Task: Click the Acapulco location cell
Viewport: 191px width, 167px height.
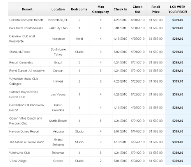Action: [58, 39]
